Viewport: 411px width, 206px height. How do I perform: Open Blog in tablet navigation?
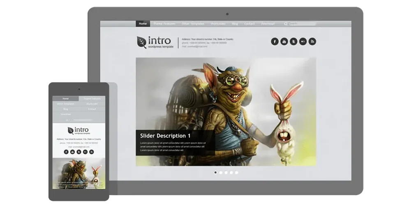235,23
